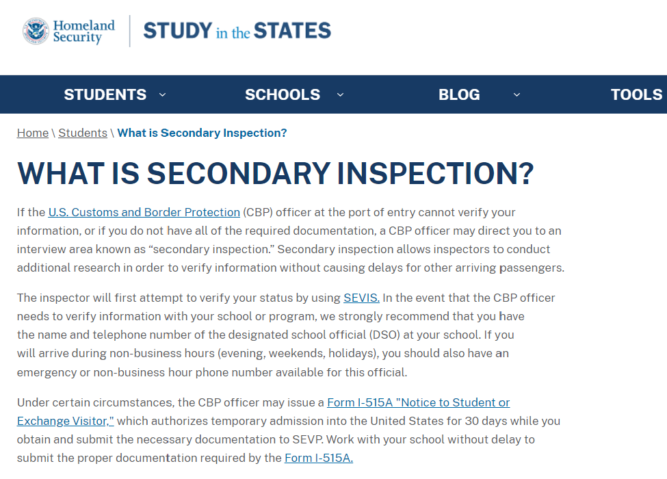667x479 pixels.
Task: Click the What Is Secondary Inspection heading
Action: tap(275, 174)
